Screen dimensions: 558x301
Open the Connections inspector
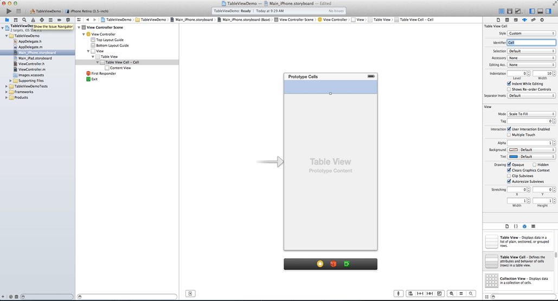(x=542, y=20)
